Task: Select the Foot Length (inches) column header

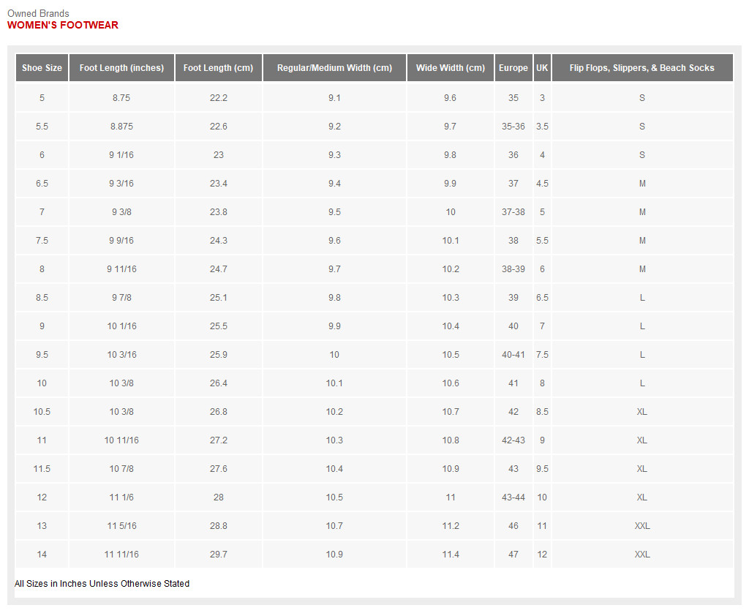Action: tap(122, 68)
